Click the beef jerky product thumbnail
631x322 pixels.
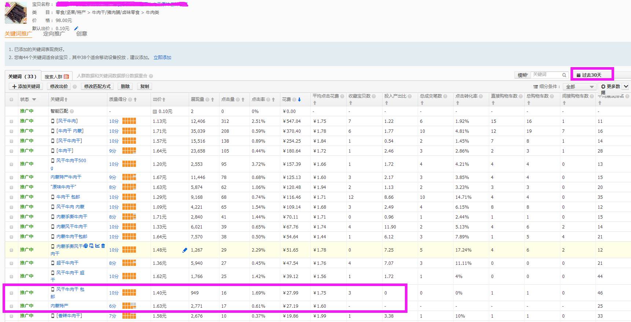(x=16, y=13)
